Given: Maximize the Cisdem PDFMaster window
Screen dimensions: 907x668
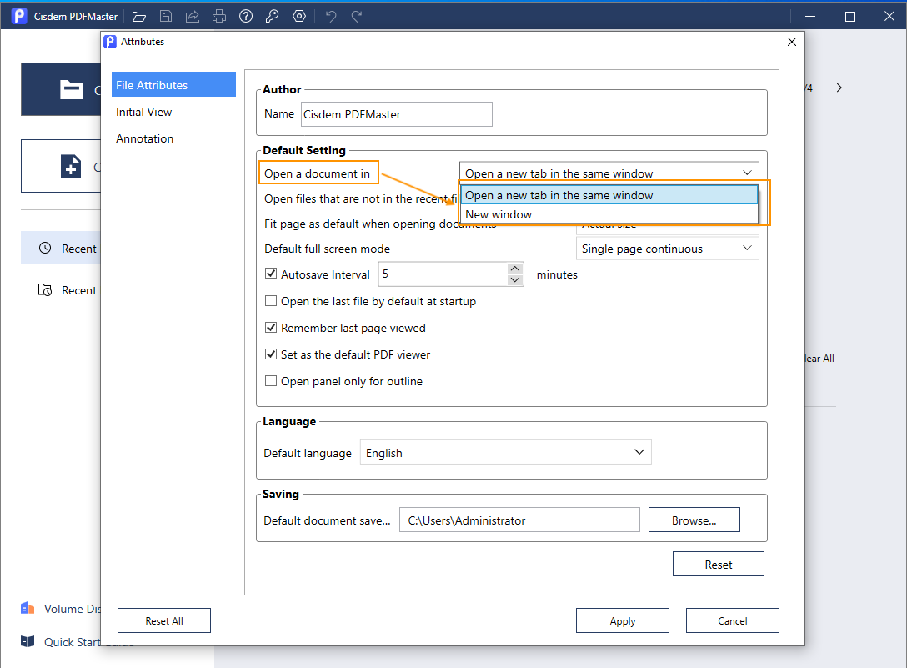Looking at the screenshot, I should [849, 16].
